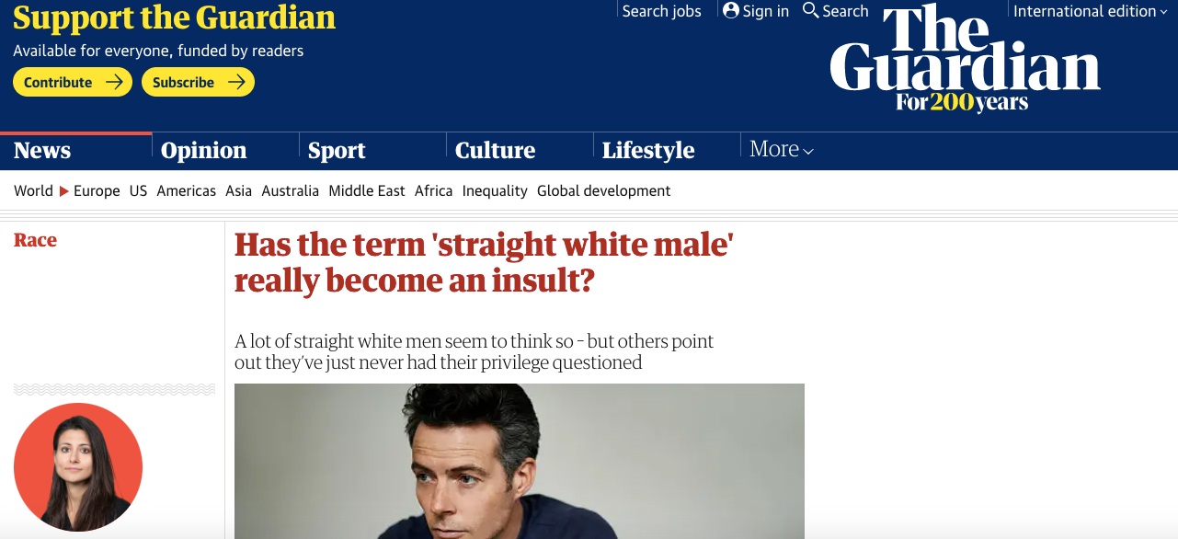Expand the More navigation menu
1178x539 pixels.
click(x=782, y=149)
